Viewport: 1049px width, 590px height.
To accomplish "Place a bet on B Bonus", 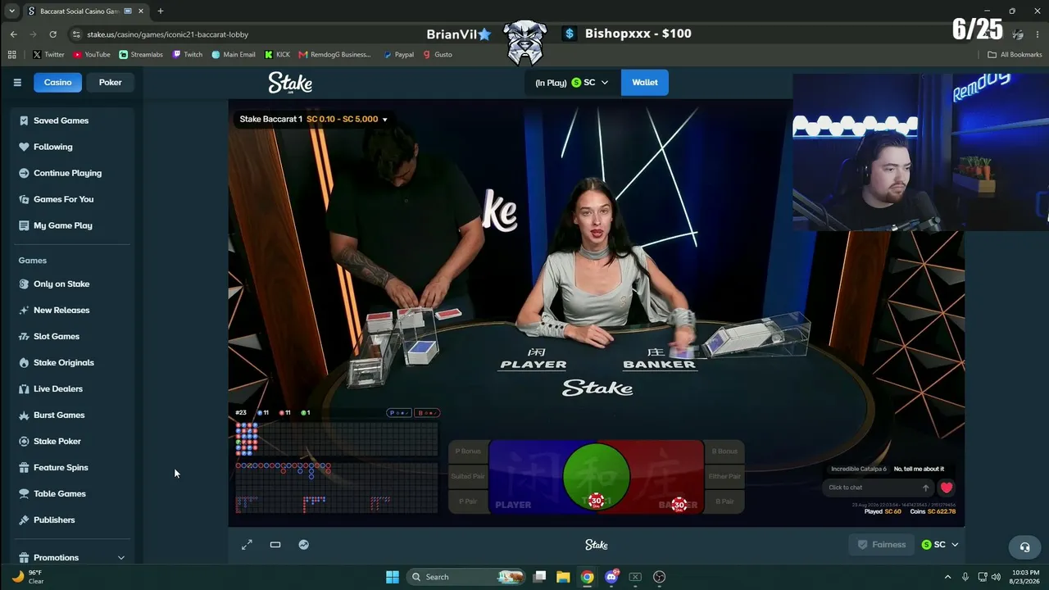I will click(x=724, y=451).
